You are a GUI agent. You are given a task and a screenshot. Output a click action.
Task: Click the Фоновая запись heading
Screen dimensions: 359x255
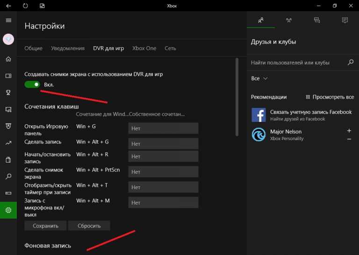[x=48, y=245]
